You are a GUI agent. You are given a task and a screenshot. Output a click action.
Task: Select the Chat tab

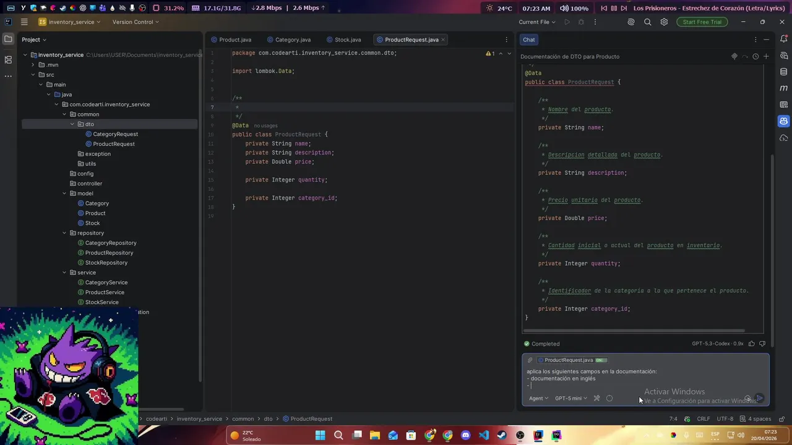[529, 40]
